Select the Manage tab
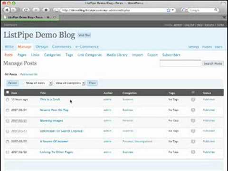The image size is (228, 171). [25, 47]
